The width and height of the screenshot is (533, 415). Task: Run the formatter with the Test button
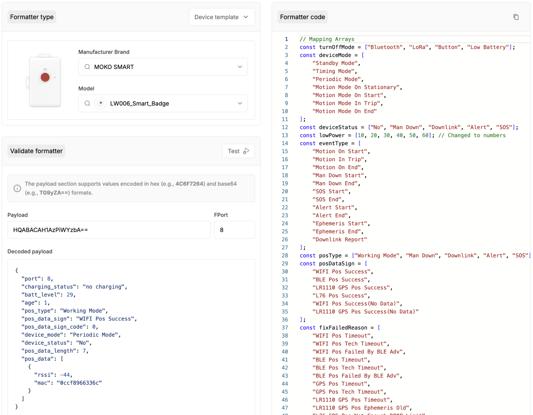(239, 151)
